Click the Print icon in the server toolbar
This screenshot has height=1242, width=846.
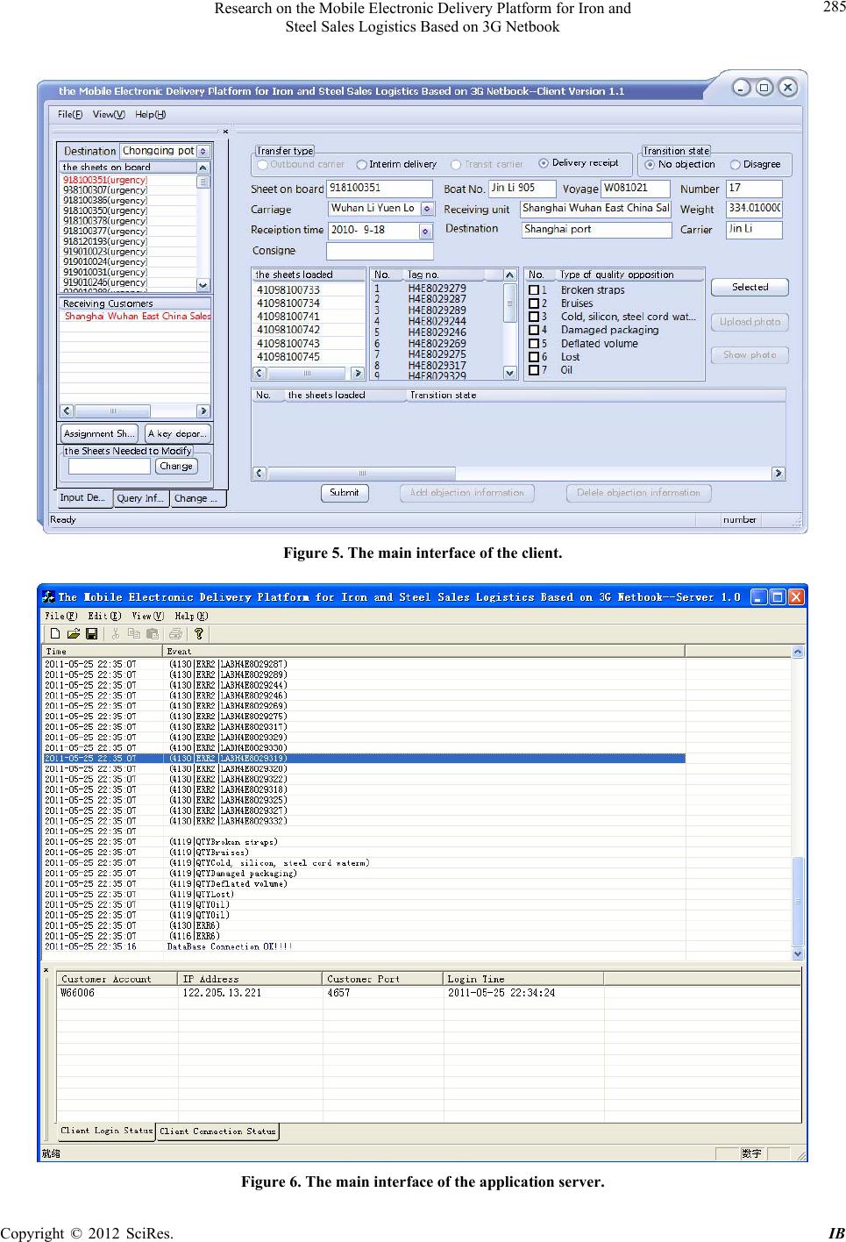pos(175,633)
